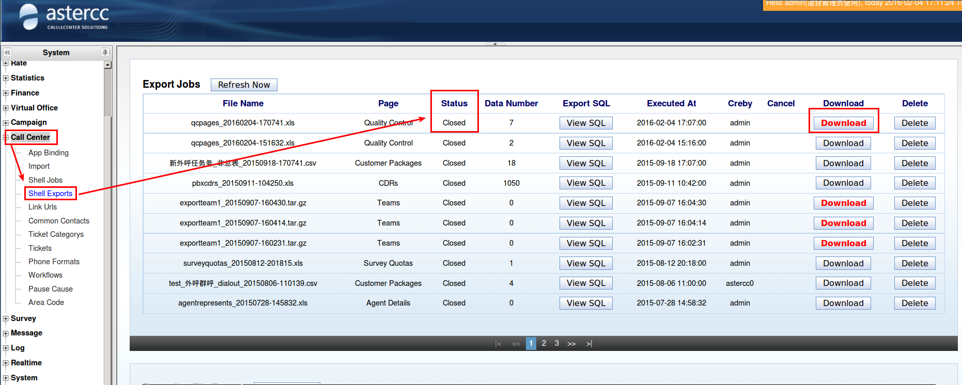Viewport: 962px width, 385px height.
Task: Go to the previous page of results
Action: pyautogui.click(x=516, y=344)
